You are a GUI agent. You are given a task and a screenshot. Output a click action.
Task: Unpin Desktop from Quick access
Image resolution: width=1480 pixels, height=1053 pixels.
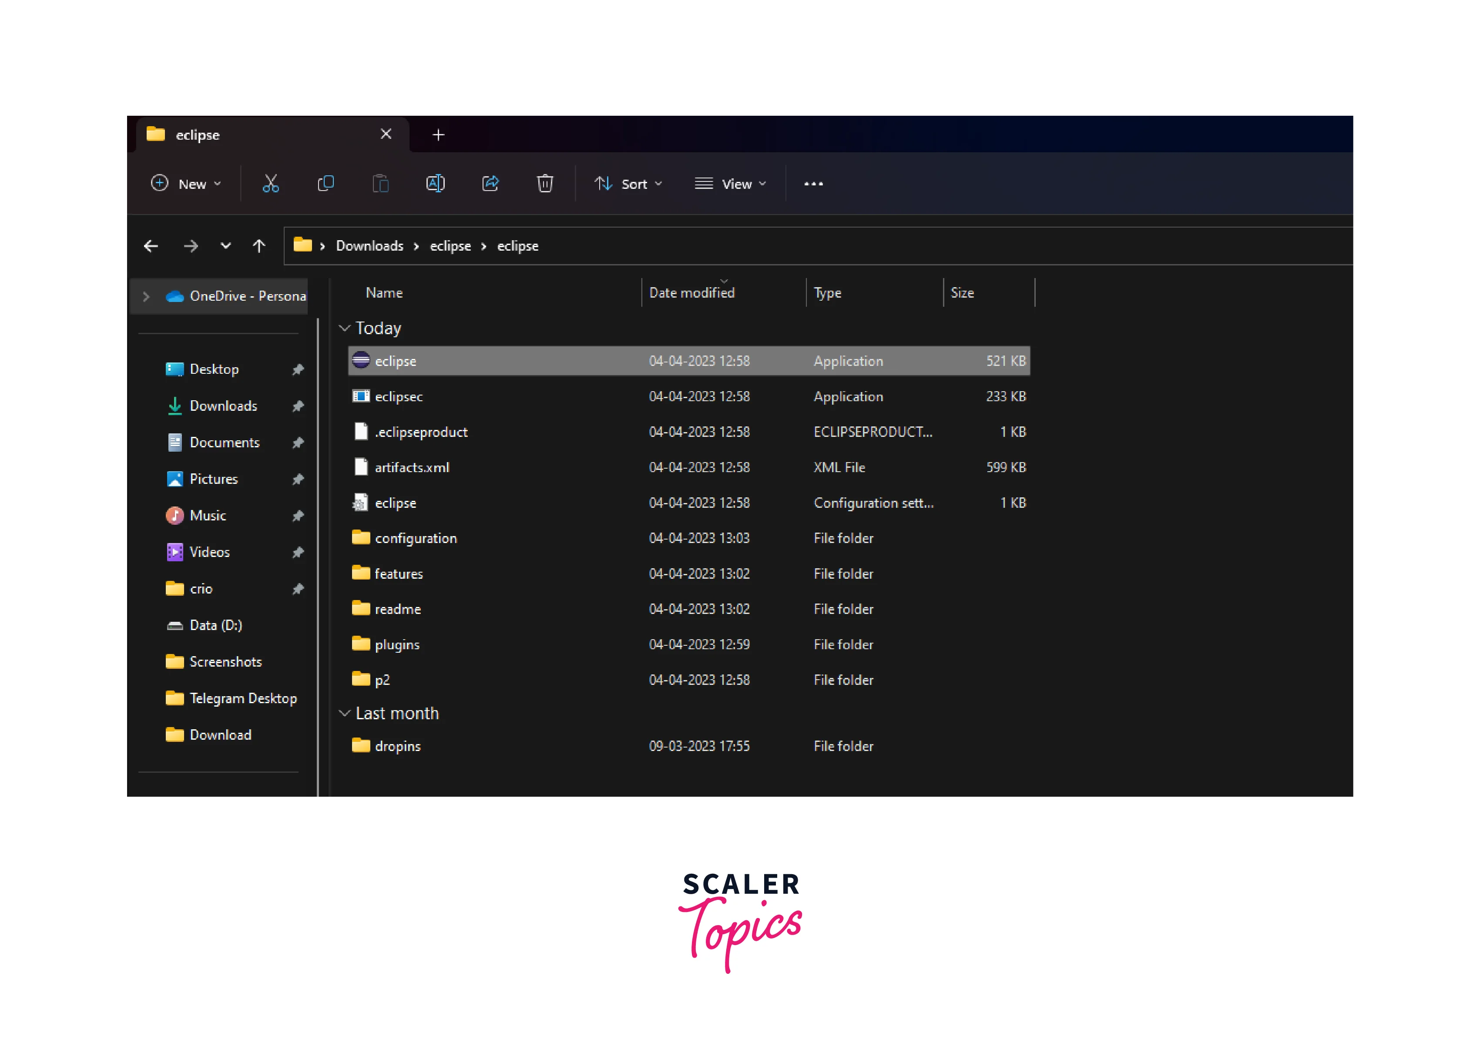click(298, 369)
